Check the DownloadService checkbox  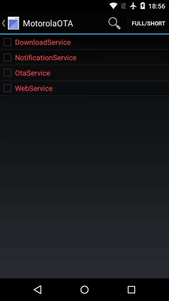tap(8, 42)
